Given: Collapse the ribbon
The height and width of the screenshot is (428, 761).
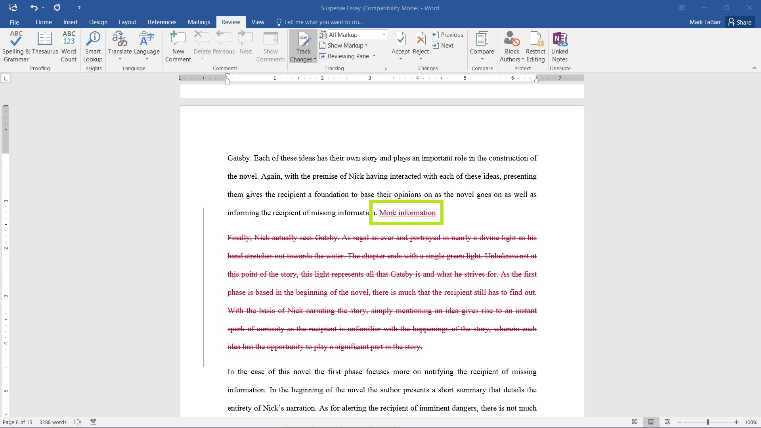Looking at the screenshot, I should pos(754,68).
